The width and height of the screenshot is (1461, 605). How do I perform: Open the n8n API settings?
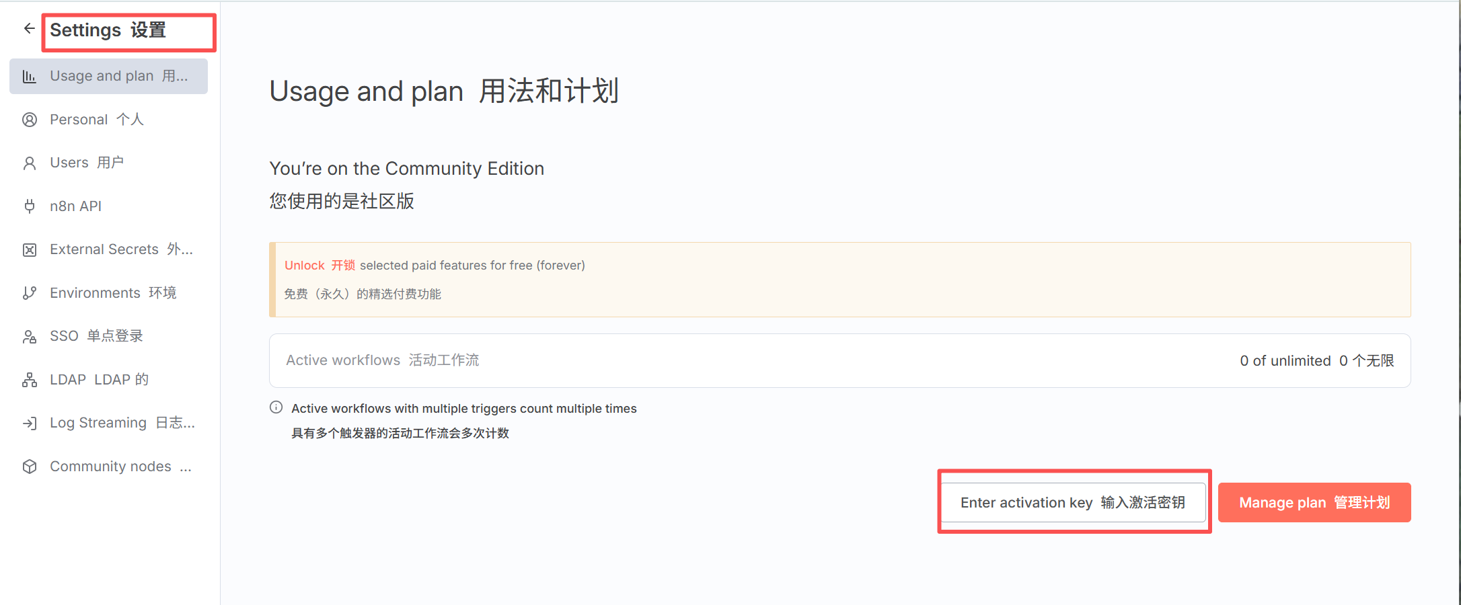108,206
